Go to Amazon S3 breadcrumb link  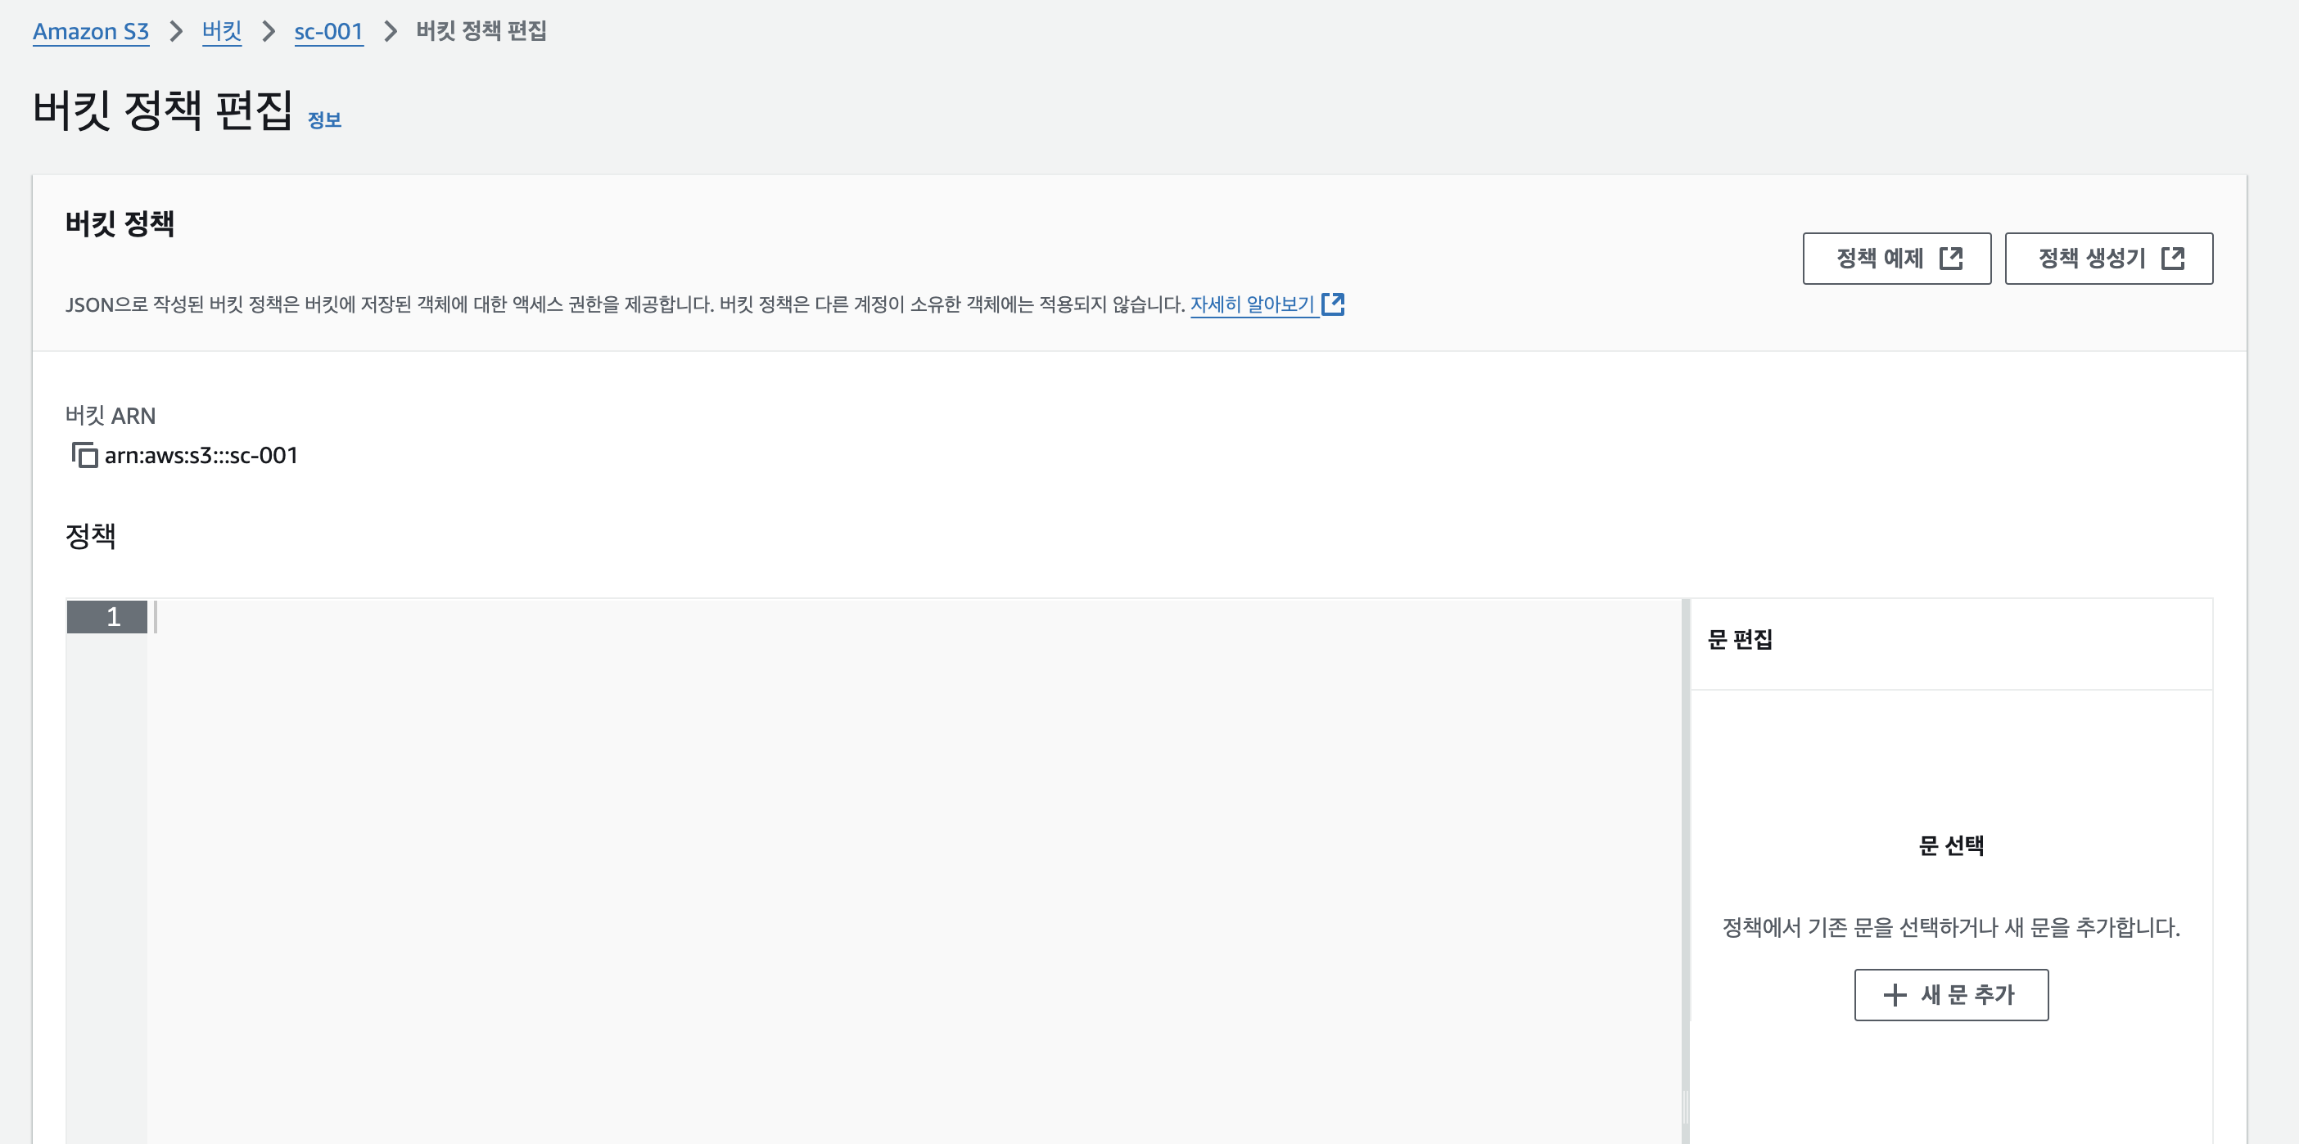[90, 31]
